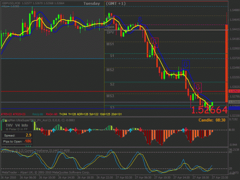Click the '20d=131' range value

[x=117, y=114]
